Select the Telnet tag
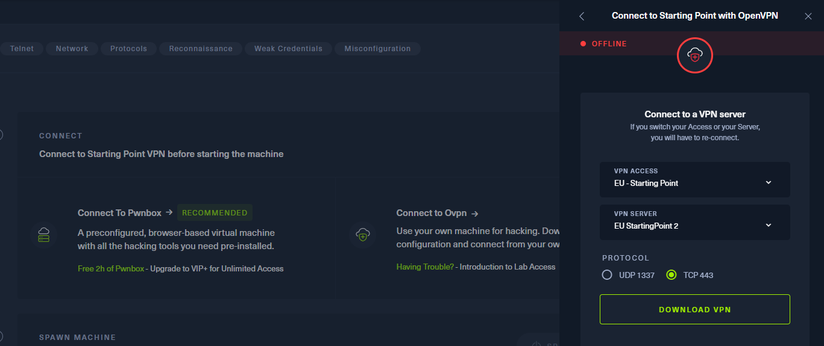Screen dimensions: 824x346 (x=22, y=49)
